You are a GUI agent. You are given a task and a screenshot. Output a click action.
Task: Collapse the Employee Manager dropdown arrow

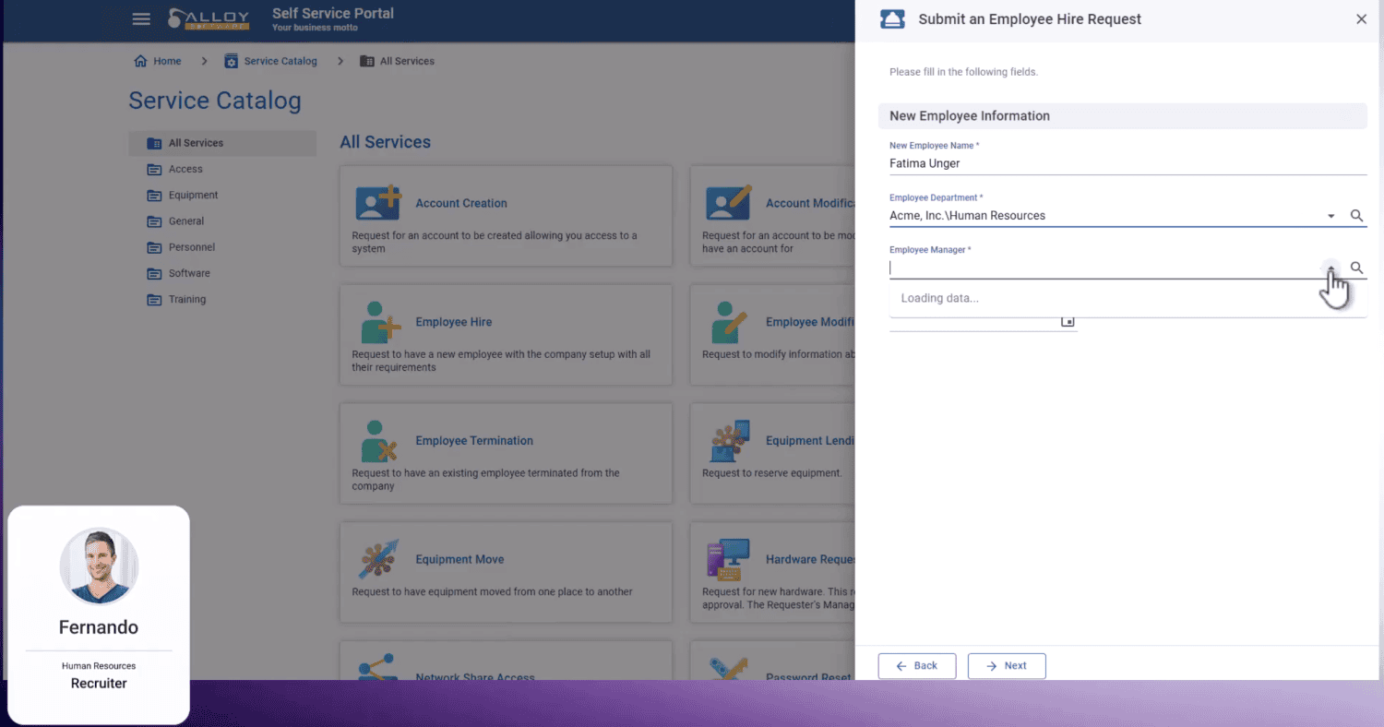(1330, 268)
